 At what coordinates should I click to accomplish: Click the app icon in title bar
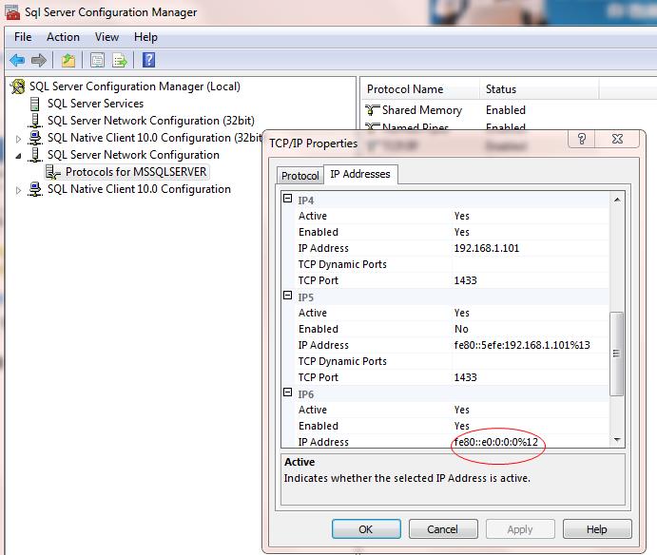point(12,12)
